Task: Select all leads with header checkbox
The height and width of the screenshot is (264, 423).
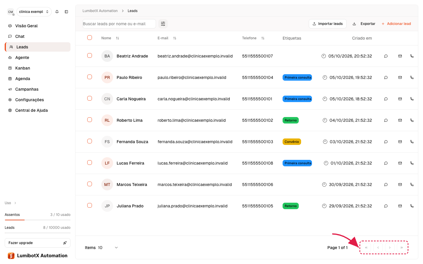Action: [90, 38]
